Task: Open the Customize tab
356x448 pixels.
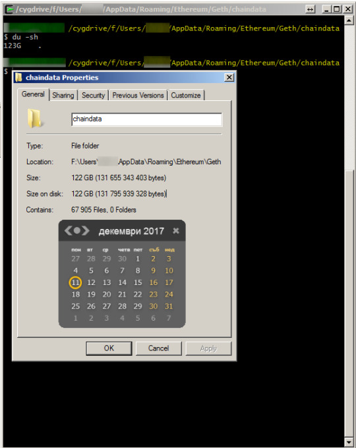Action: pos(186,95)
